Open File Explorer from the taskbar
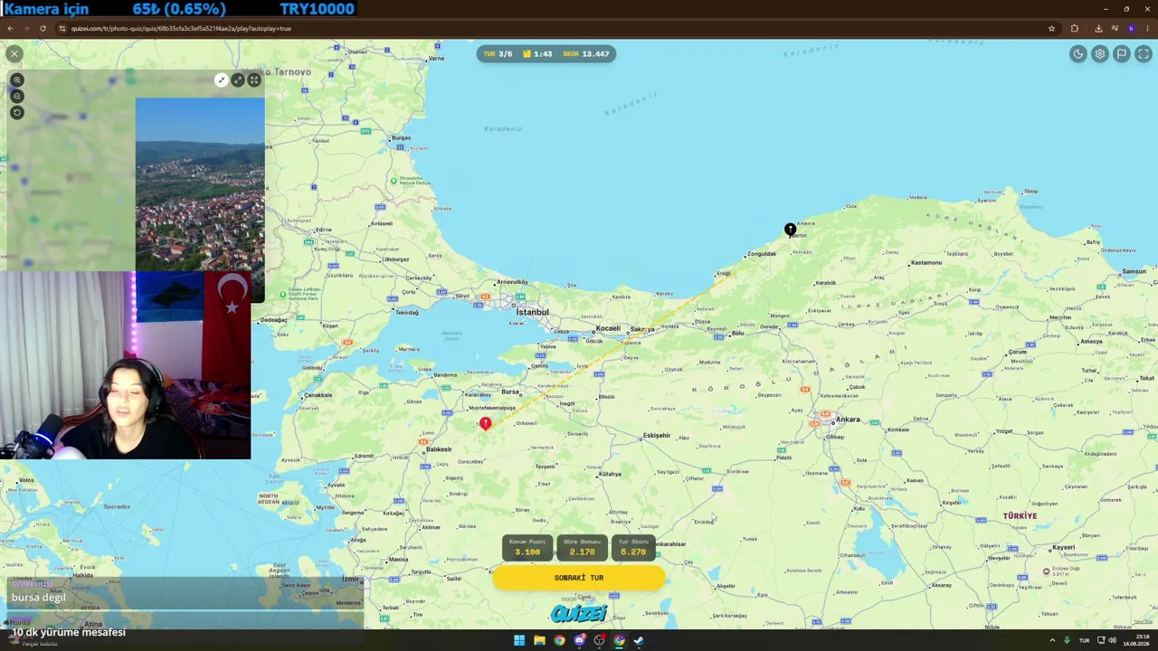The width and height of the screenshot is (1158, 651). (x=539, y=640)
